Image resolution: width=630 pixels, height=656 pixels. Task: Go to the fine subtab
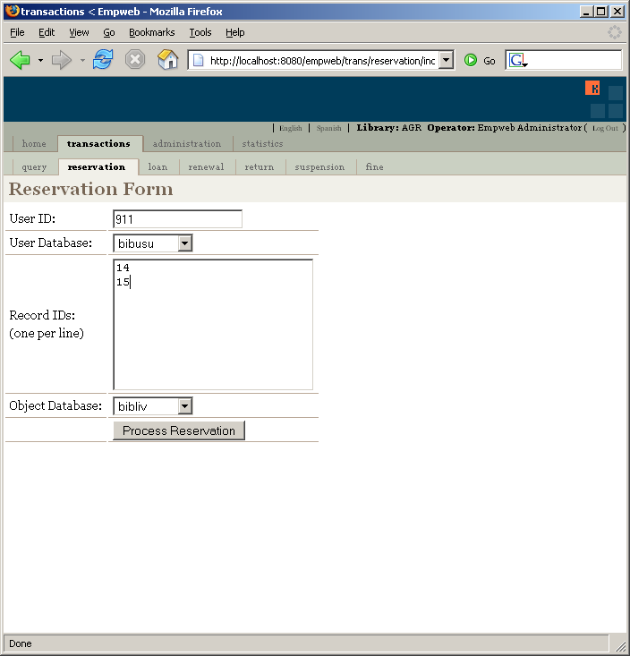pyautogui.click(x=374, y=167)
